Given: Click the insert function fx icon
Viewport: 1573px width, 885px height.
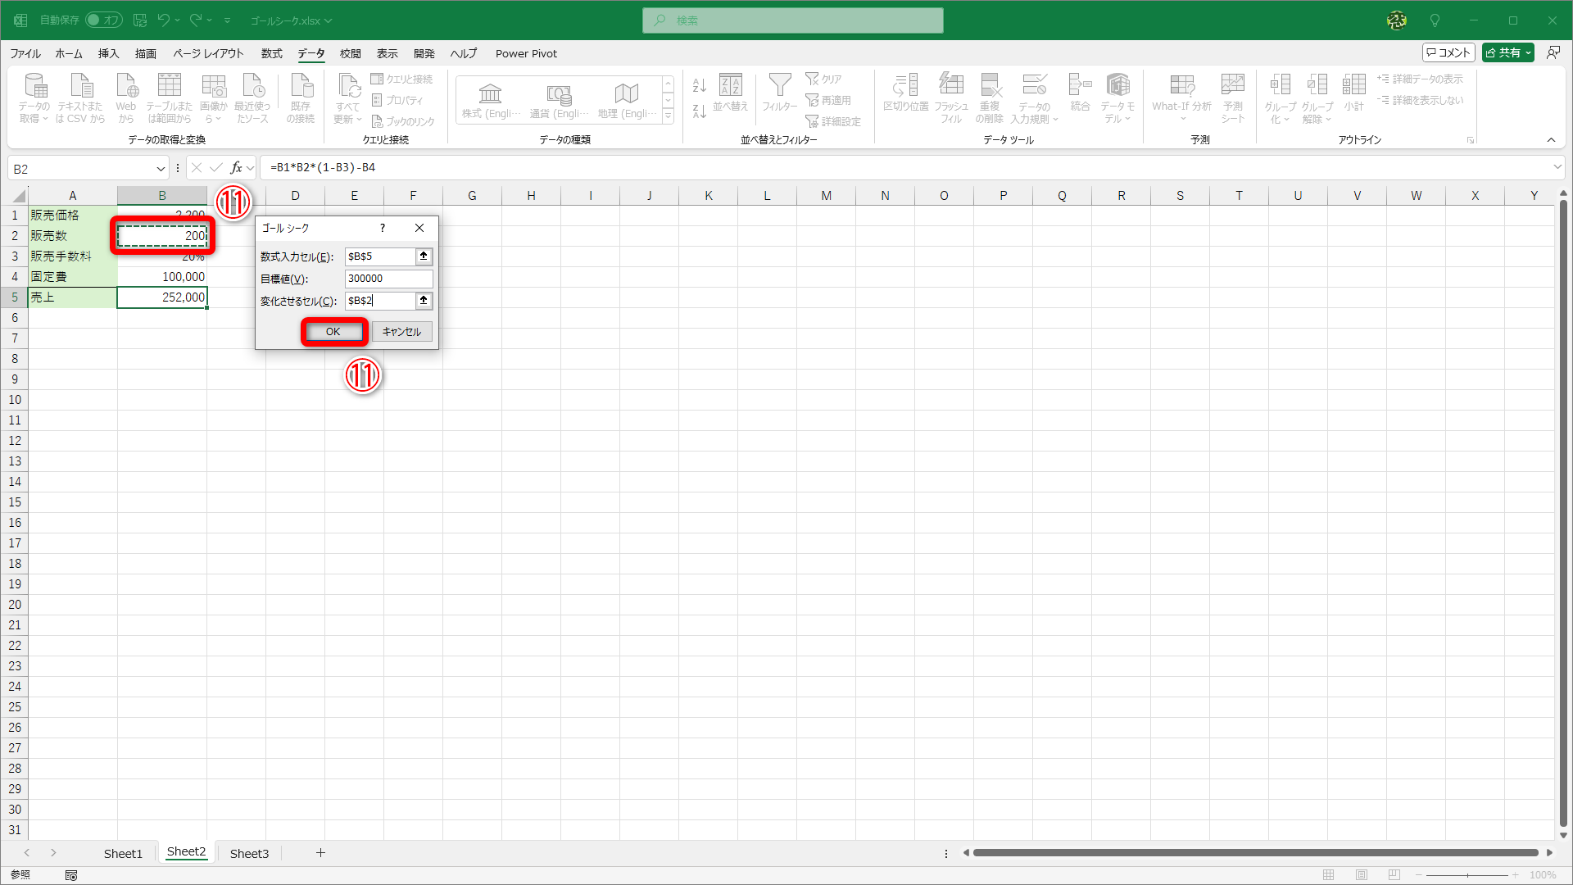Looking at the screenshot, I should (x=236, y=168).
